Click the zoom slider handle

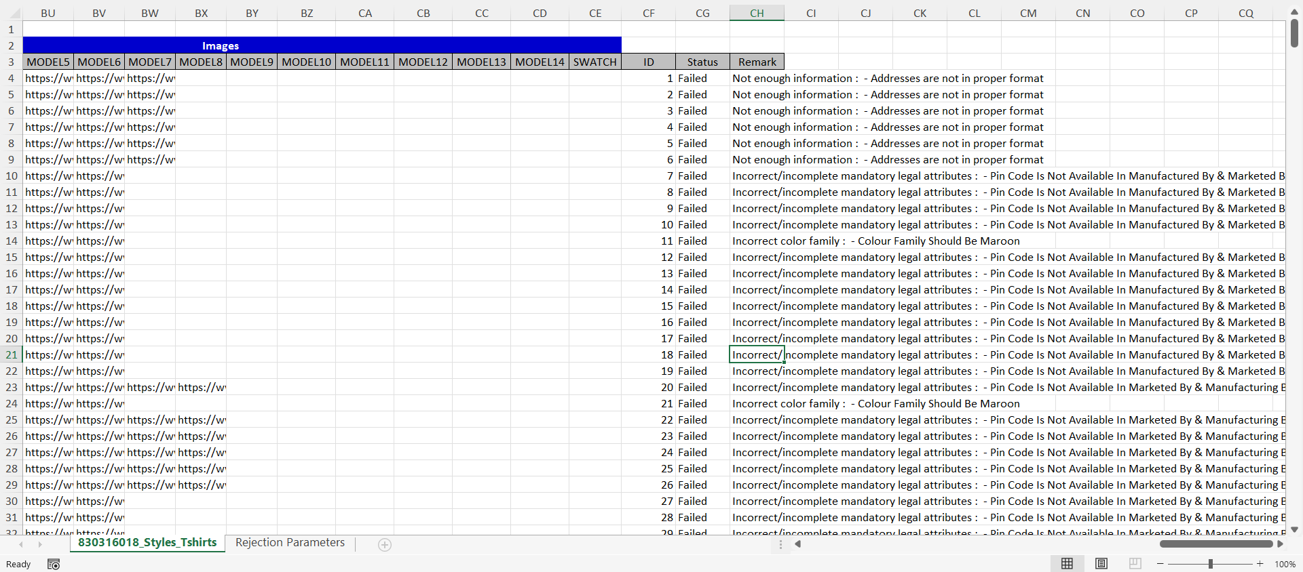1210,564
